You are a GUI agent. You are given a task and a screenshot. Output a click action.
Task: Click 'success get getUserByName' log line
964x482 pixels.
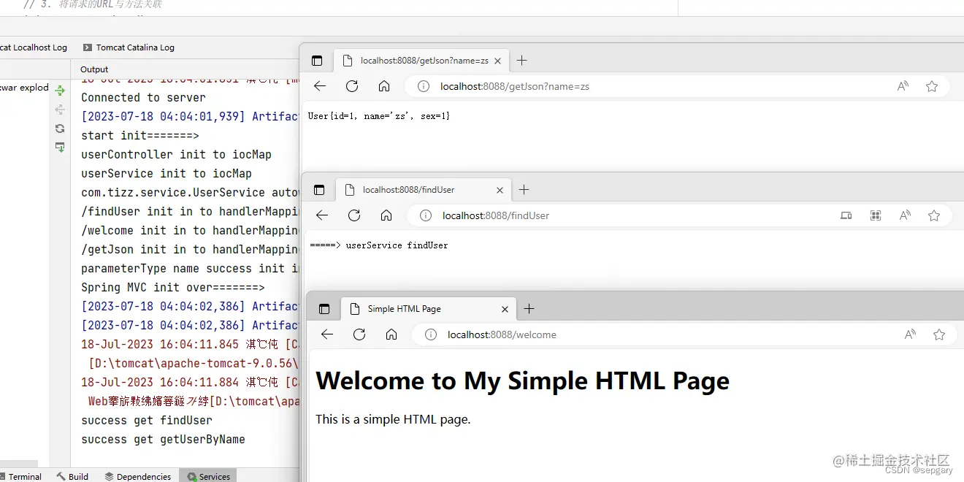163,439
